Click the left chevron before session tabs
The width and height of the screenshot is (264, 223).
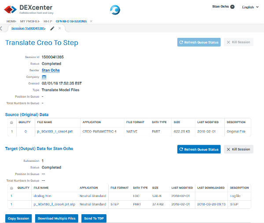click(x=1, y=28)
